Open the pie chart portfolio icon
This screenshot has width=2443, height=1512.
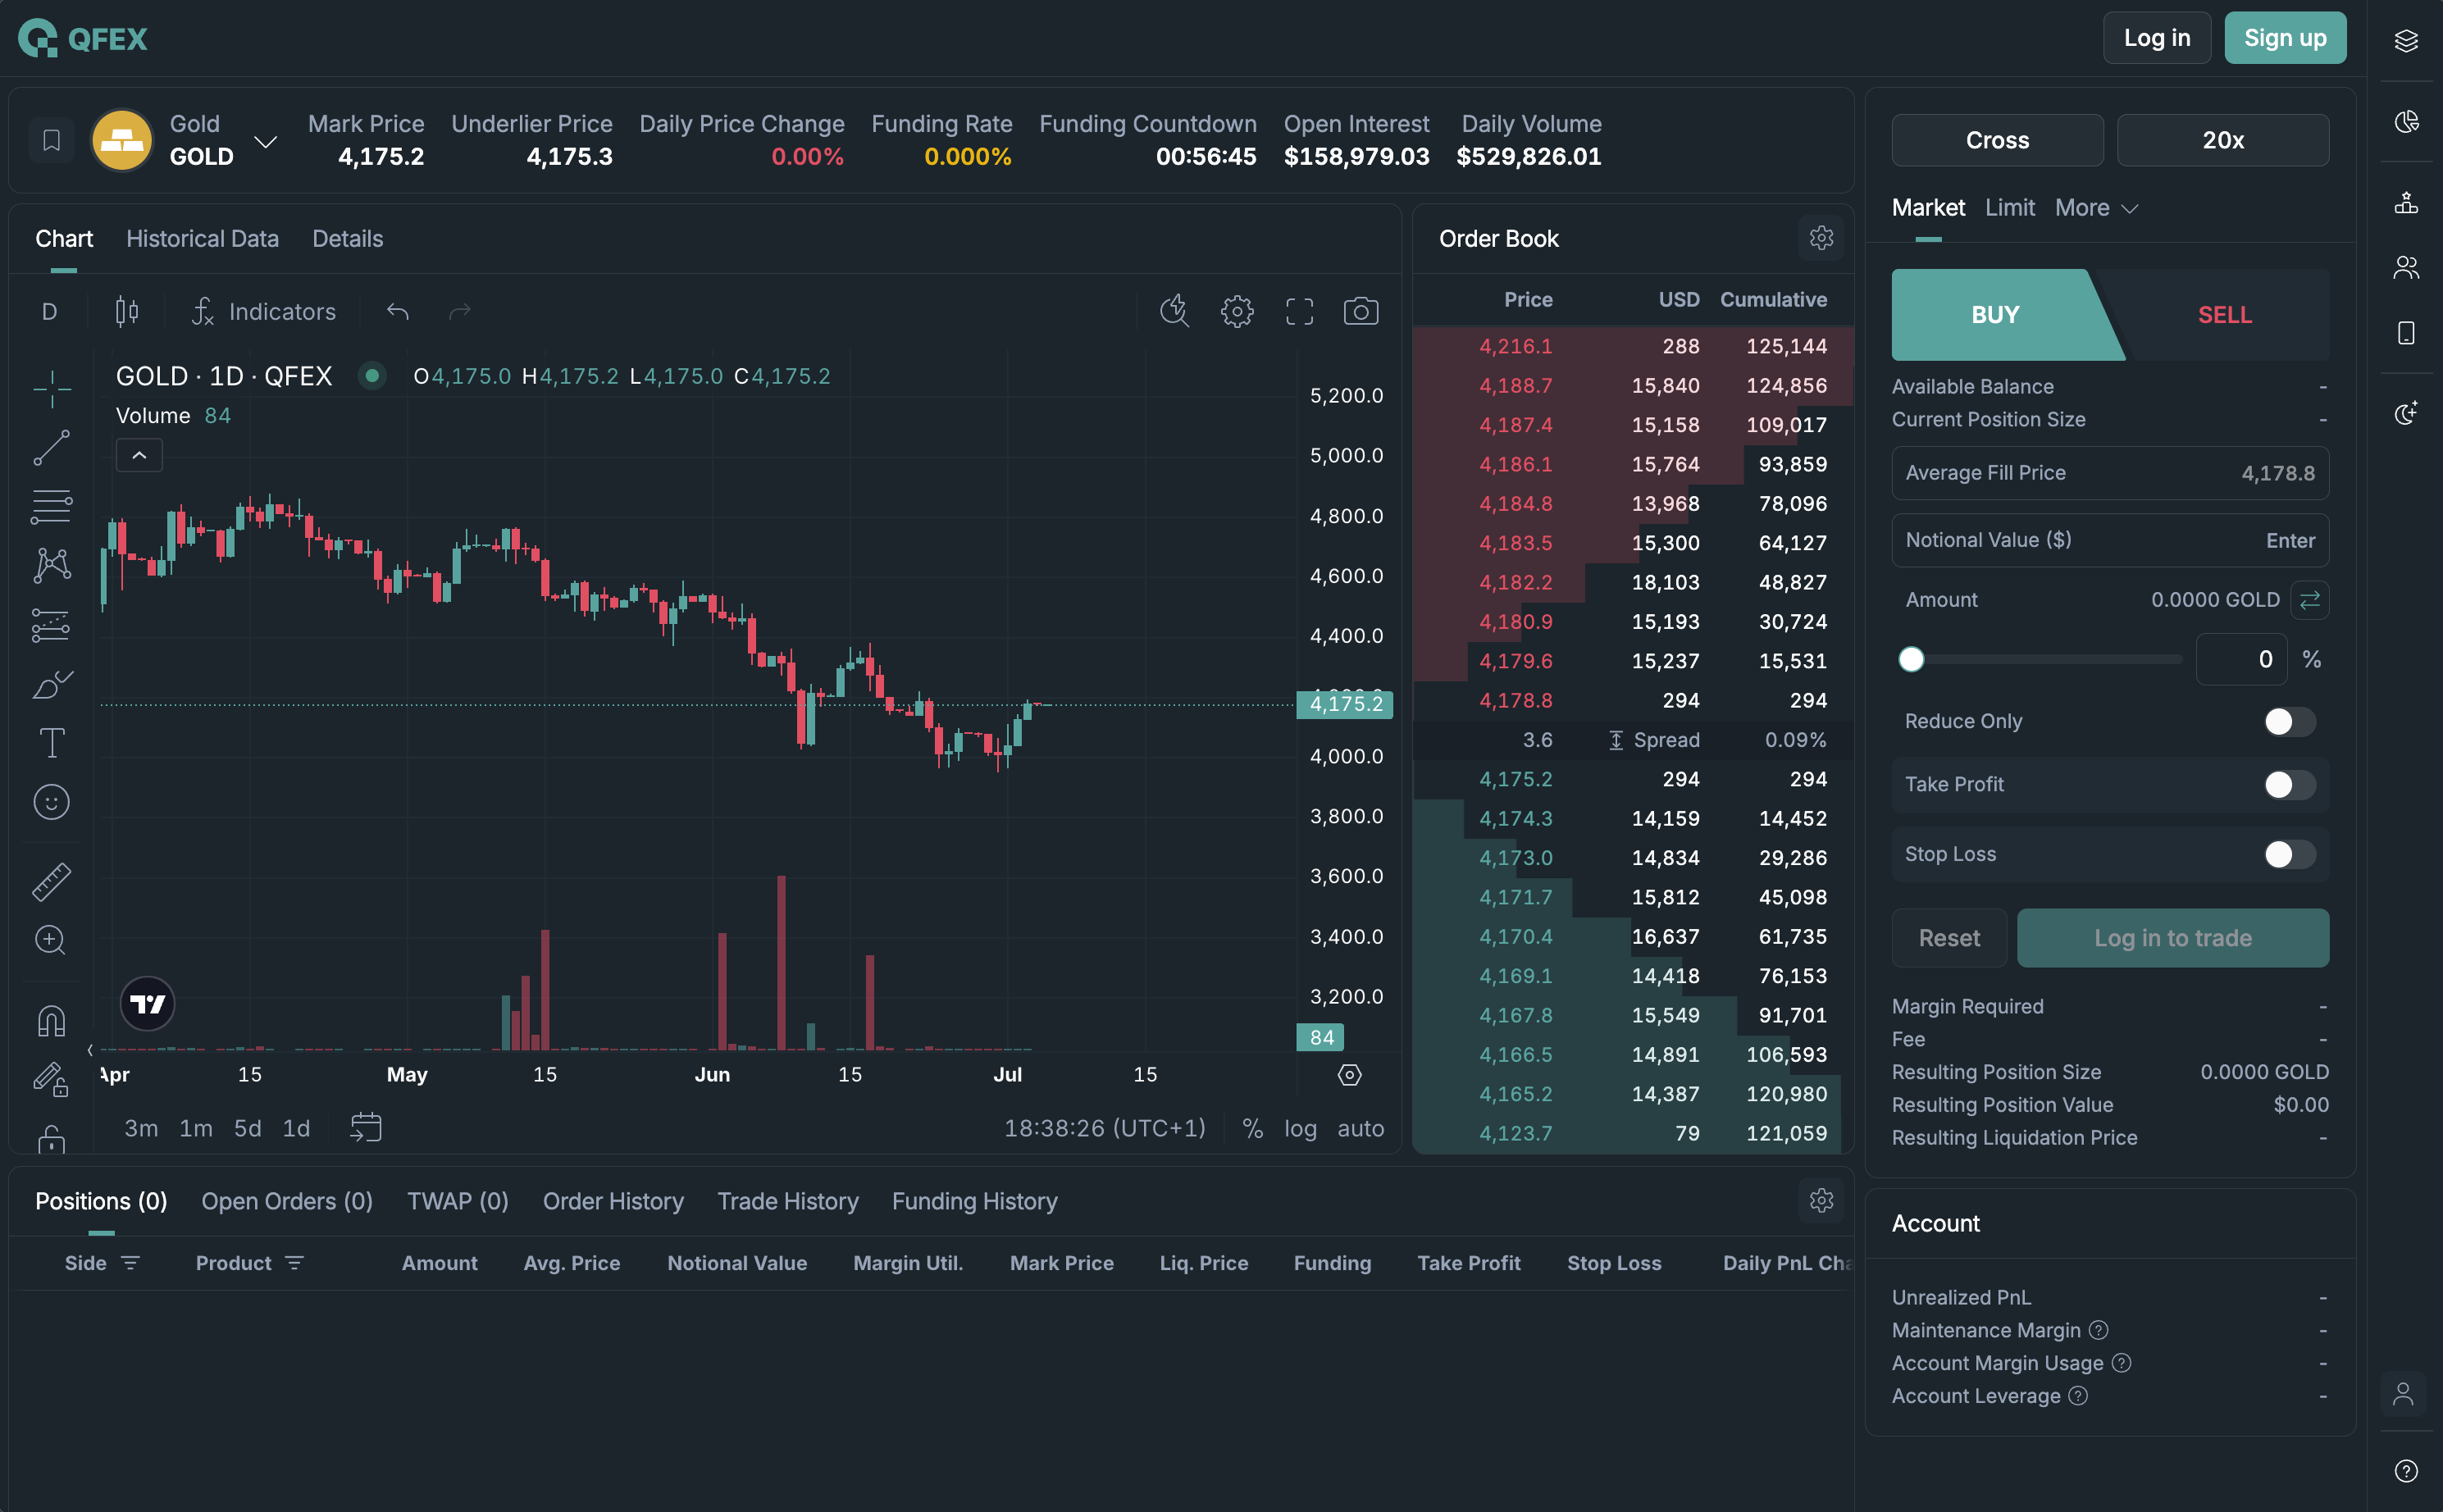pos(2406,122)
